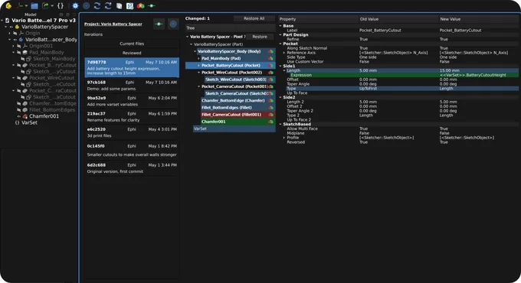Click the first blue refresh arrows icon
The image size is (521, 283).
pyautogui.click(x=97, y=5)
